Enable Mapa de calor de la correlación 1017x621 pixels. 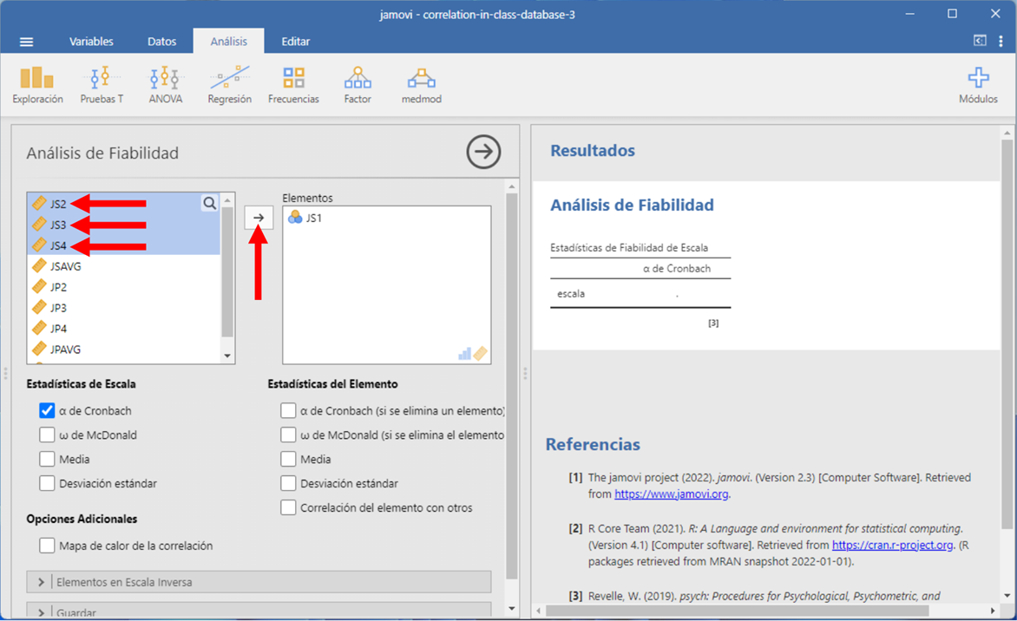tap(47, 546)
